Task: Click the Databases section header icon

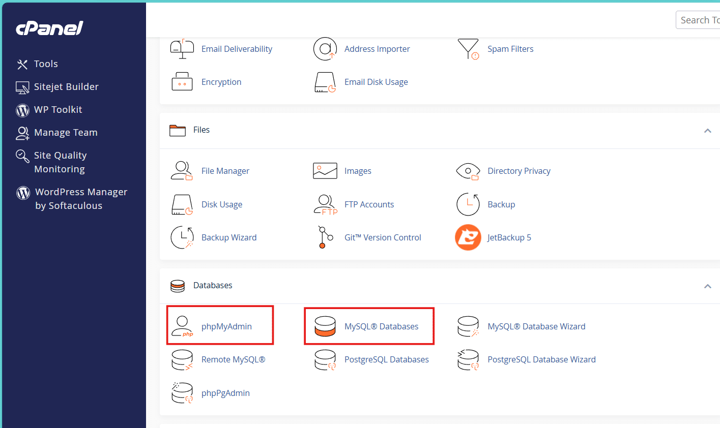Action: coord(178,286)
